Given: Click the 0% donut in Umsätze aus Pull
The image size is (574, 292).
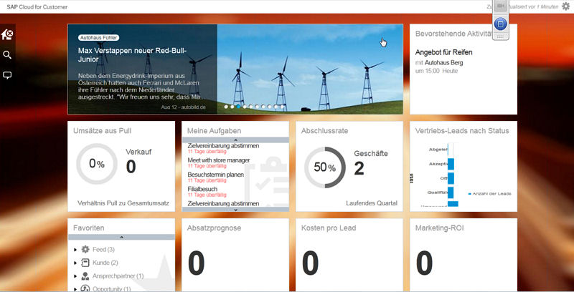Looking at the screenshot, I should click(x=97, y=163).
